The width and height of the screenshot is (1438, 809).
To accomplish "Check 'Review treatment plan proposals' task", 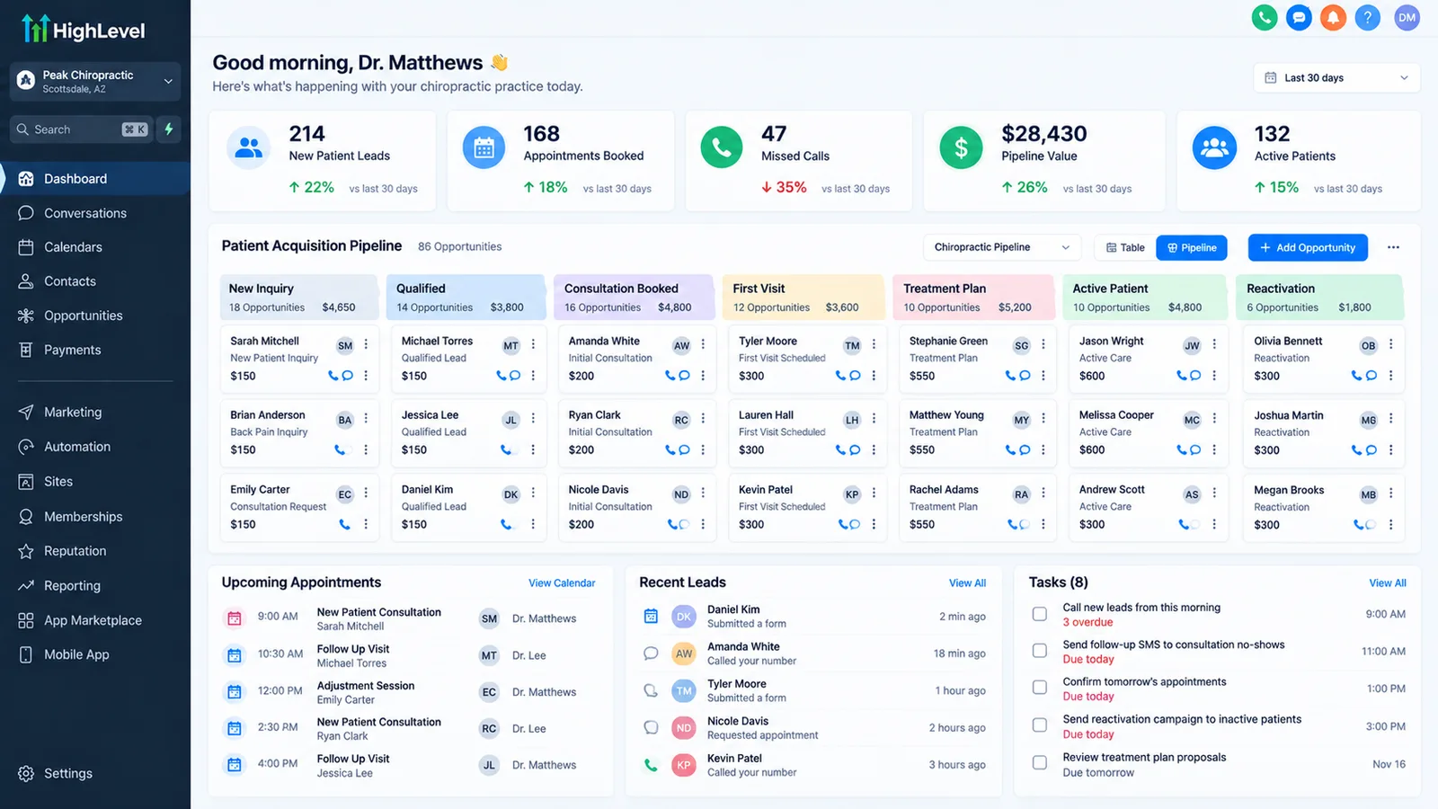I will click(x=1040, y=763).
